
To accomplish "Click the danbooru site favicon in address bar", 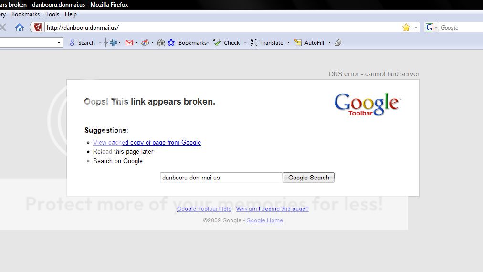I will click(x=38, y=28).
